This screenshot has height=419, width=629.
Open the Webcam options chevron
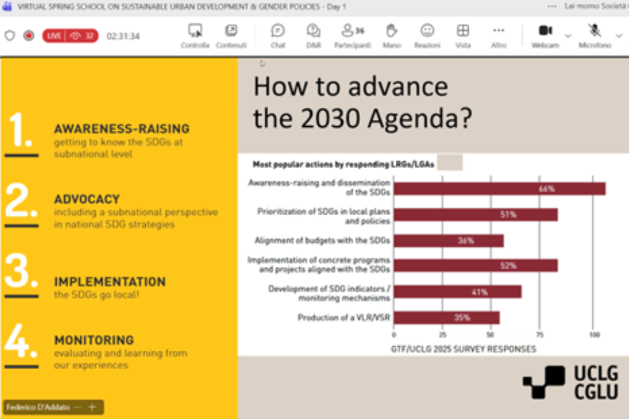click(568, 36)
